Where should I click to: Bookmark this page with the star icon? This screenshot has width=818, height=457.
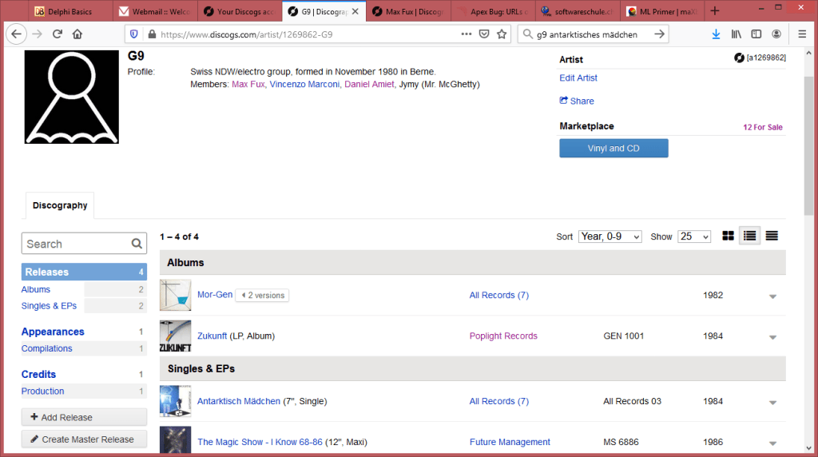tap(502, 34)
